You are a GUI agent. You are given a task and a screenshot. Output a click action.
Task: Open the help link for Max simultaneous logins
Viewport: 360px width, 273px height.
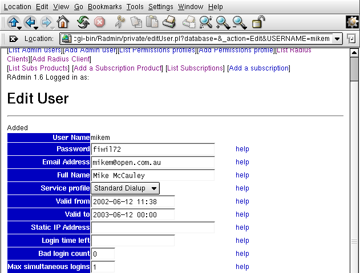coord(242,267)
